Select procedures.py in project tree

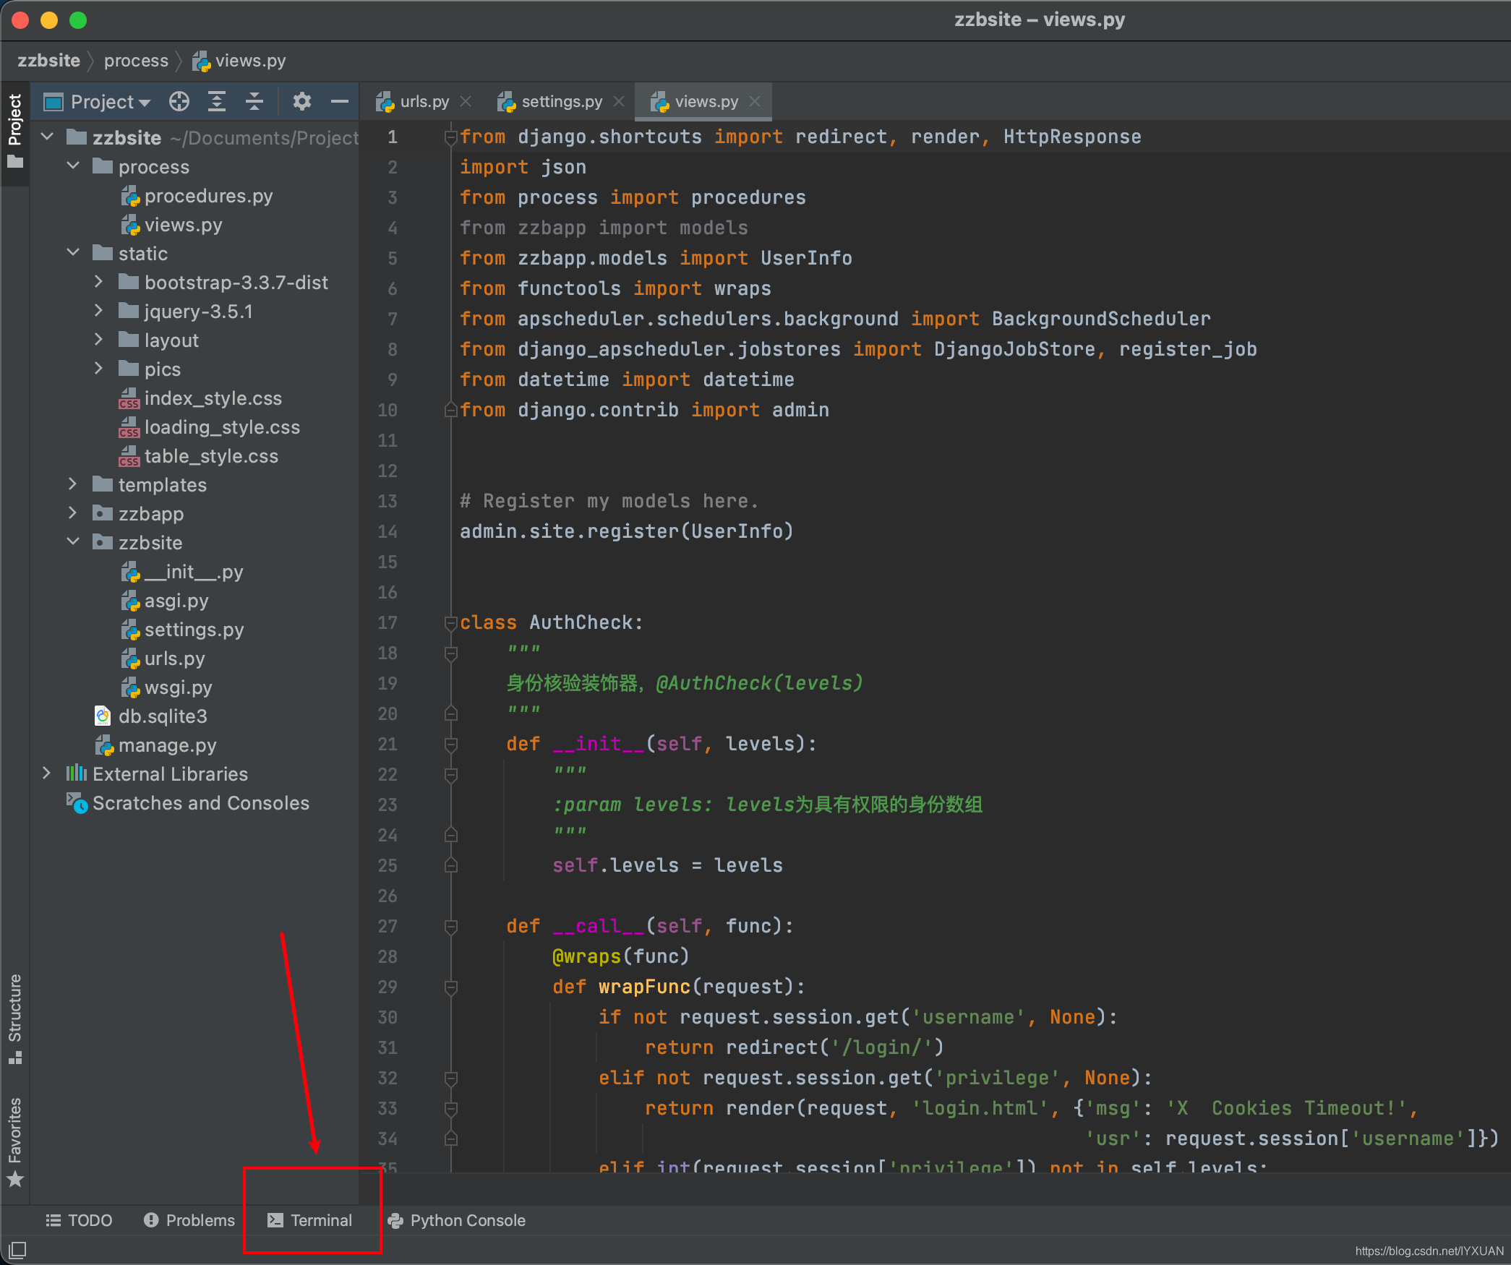(x=197, y=196)
